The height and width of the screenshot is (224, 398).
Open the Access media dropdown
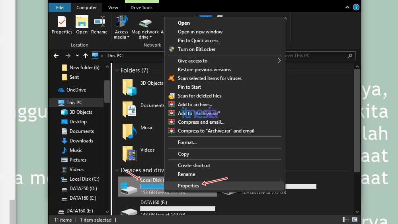click(x=121, y=27)
